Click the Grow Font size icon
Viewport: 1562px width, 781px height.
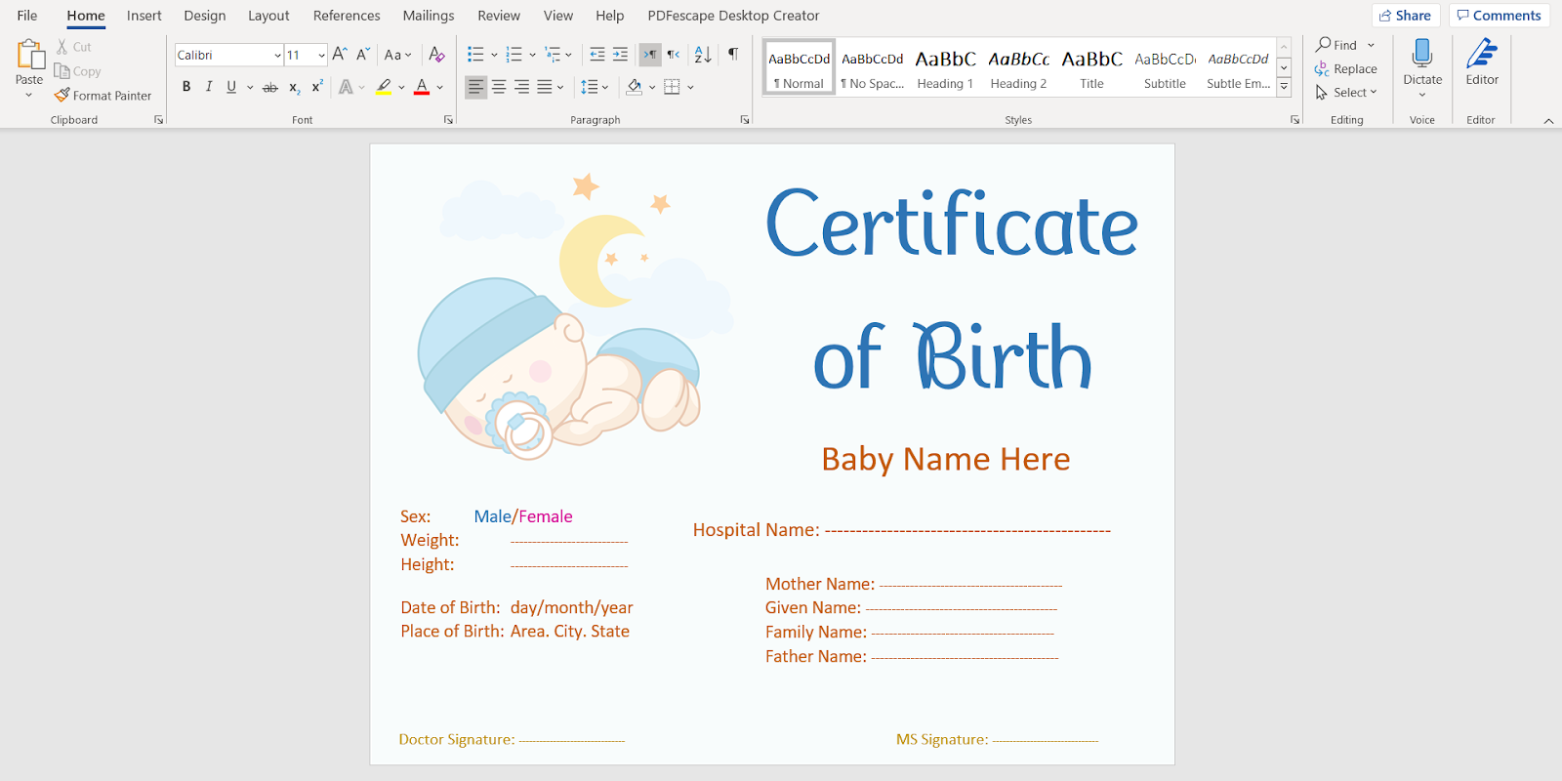tap(339, 55)
